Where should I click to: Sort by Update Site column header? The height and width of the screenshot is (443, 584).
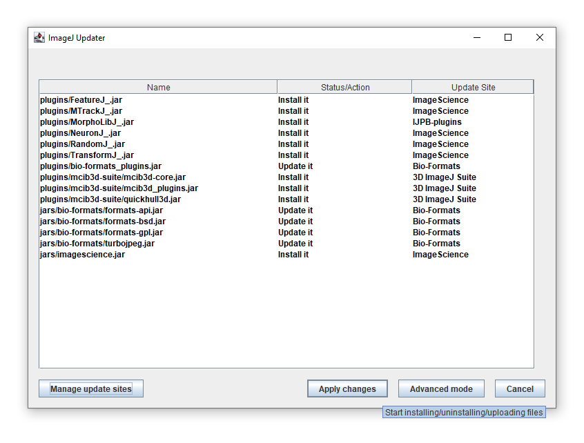point(473,87)
